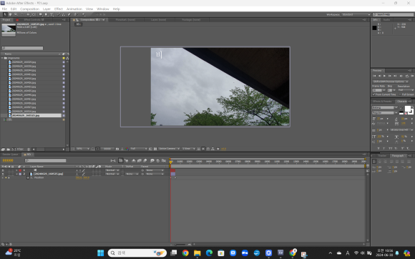Toggle From Current Time checkbox
This screenshot has width=415, height=259.
coord(373,94)
